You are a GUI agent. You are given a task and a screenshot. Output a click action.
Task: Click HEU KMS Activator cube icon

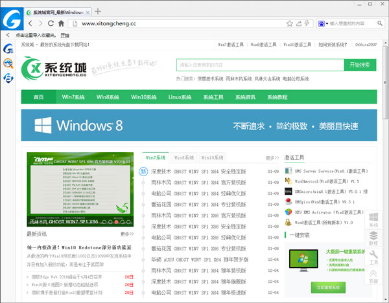289,212
